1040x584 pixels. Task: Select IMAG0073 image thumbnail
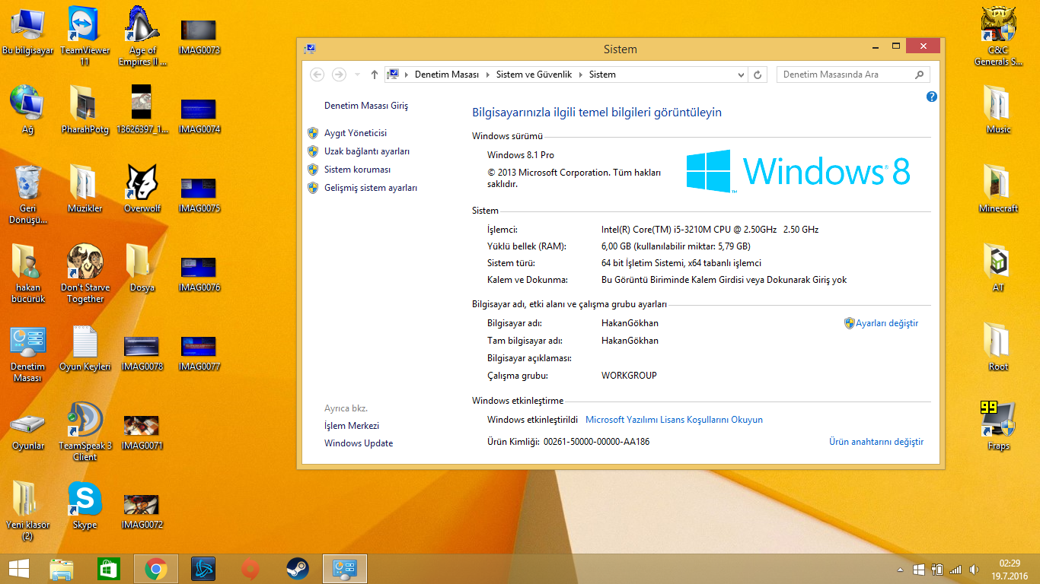click(199, 36)
